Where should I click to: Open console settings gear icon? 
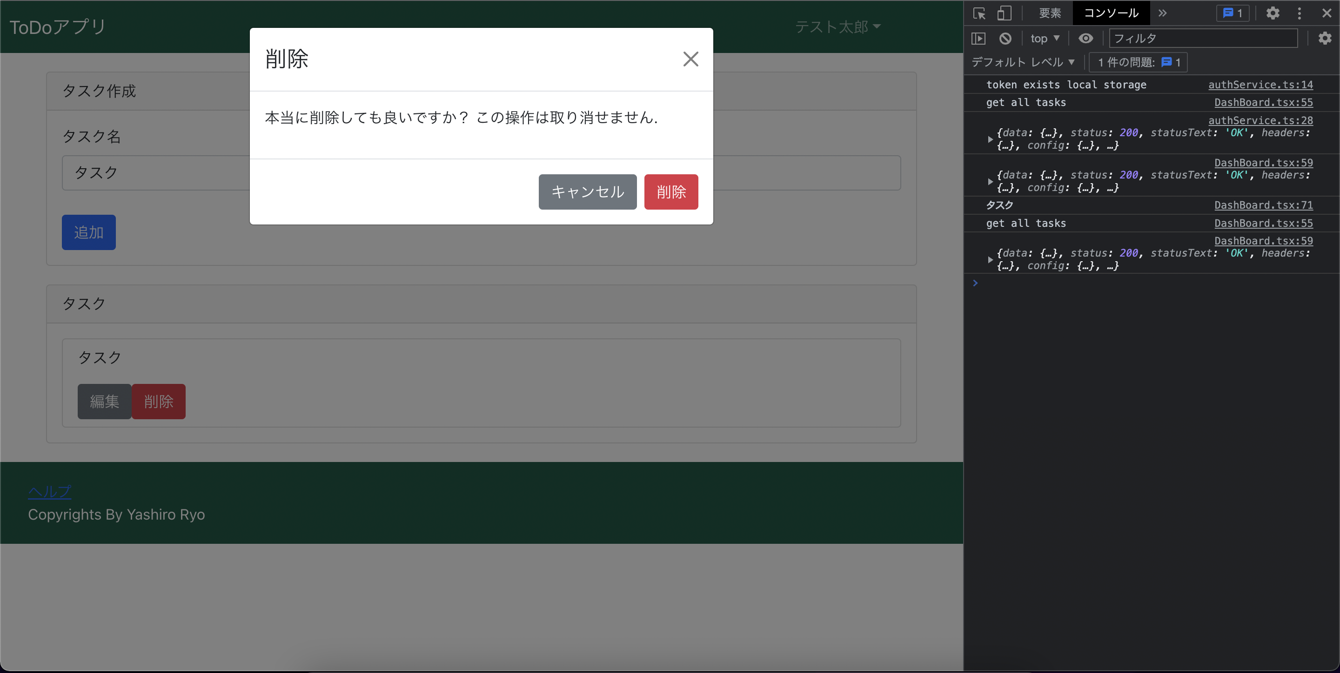coord(1325,39)
